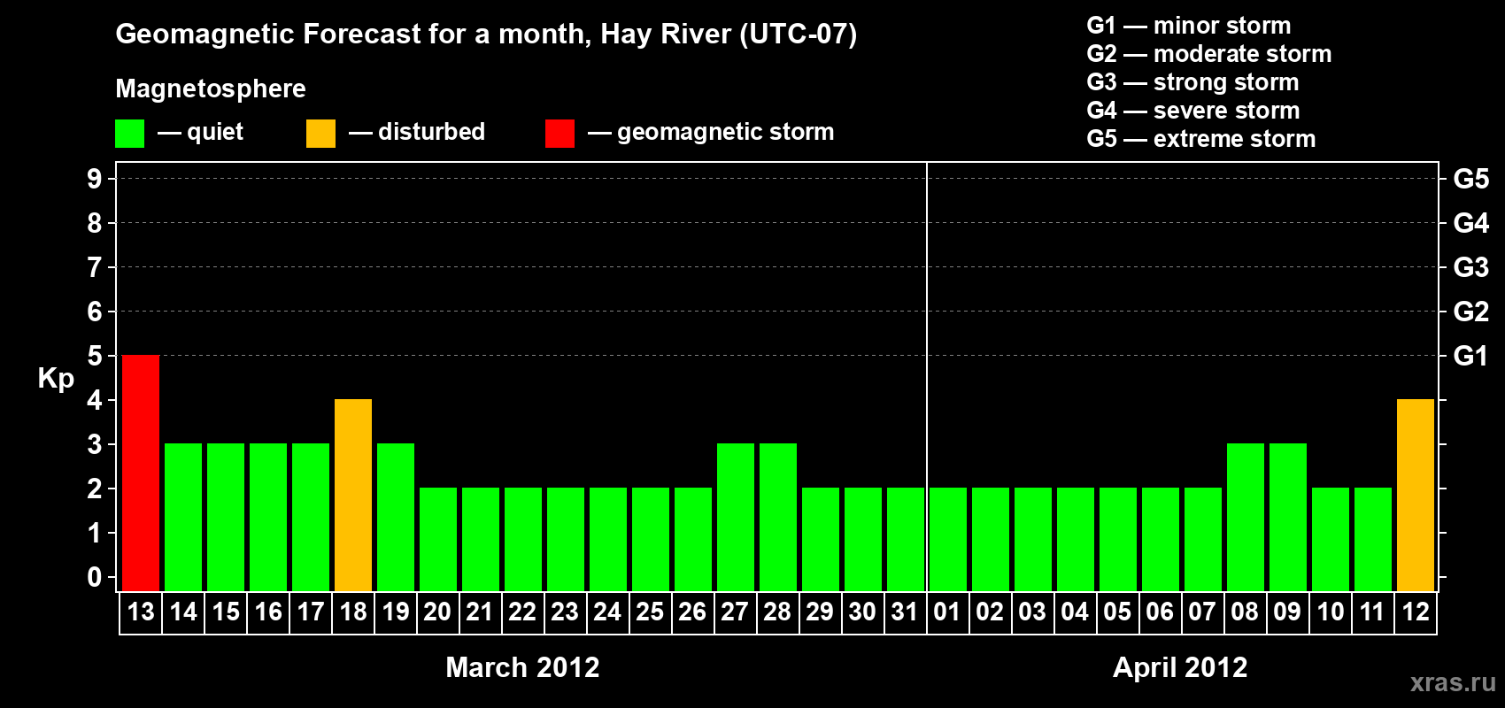Click the date label 05
The height and width of the screenshot is (708, 1505).
[1117, 612]
